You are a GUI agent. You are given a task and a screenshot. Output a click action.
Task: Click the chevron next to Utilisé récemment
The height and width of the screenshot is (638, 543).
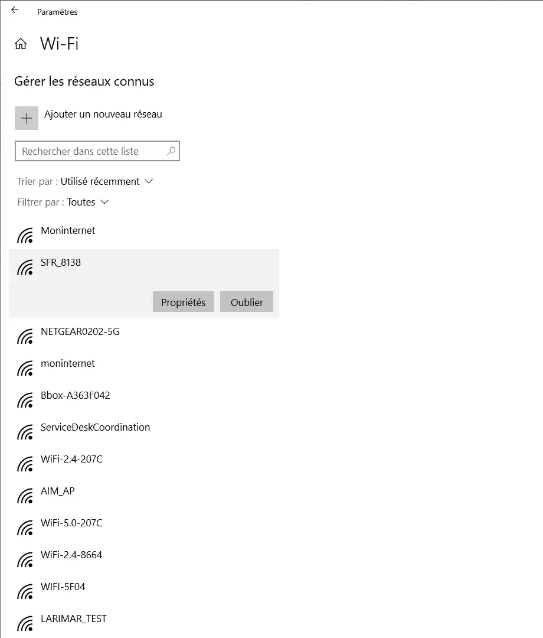coord(149,181)
